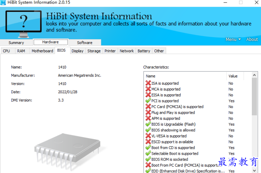Image resolution: width=261 pixels, height=173 pixels.
Task: Switch to the Summary tab
Action: point(16,43)
